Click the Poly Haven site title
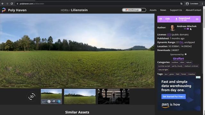Image resolution: width=205 pixels, height=115 pixels. [x=17, y=10]
